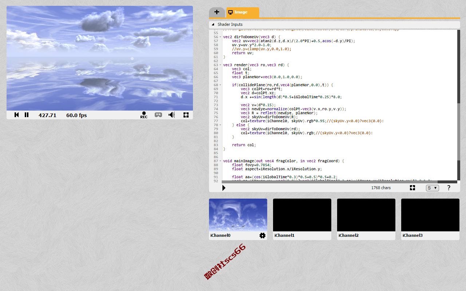Viewport: 466px width, 291px height.
Task: Open iChannel0 sampler settings gear
Action: coord(262,236)
